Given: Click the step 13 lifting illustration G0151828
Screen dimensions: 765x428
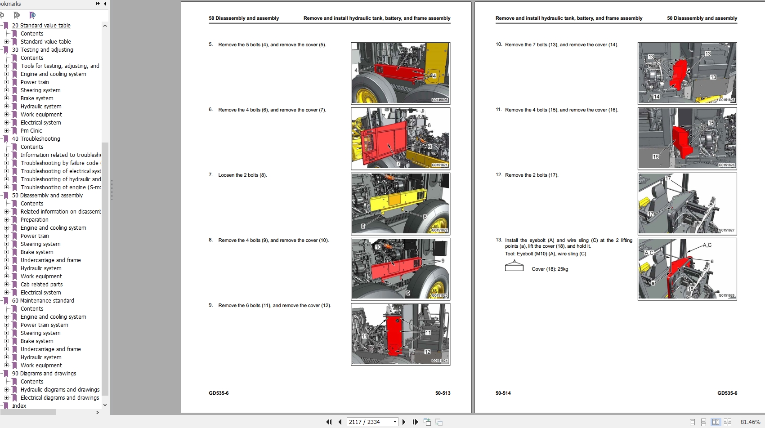Looking at the screenshot, I should pyautogui.click(x=687, y=269).
